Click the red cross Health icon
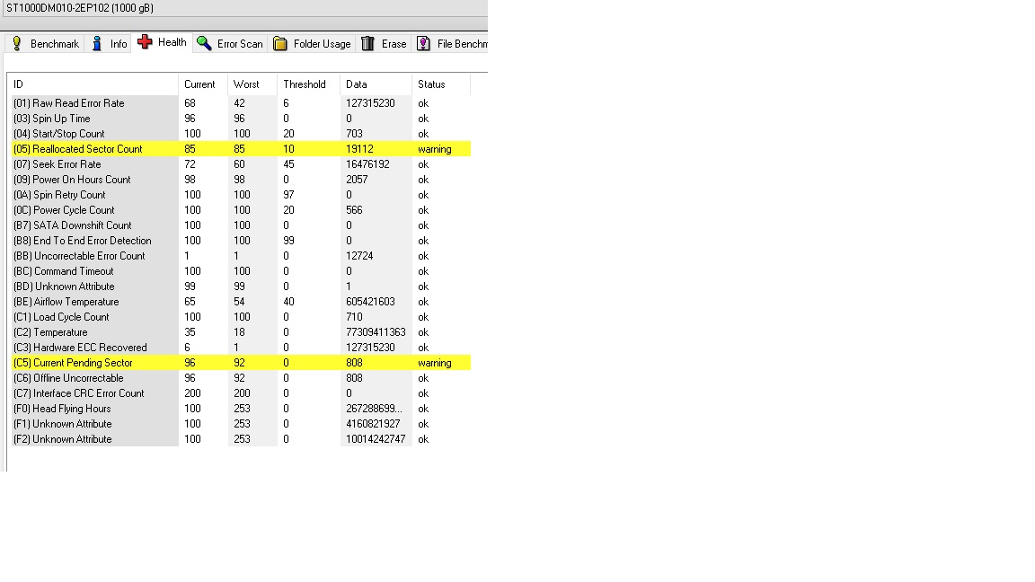 tap(146, 42)
